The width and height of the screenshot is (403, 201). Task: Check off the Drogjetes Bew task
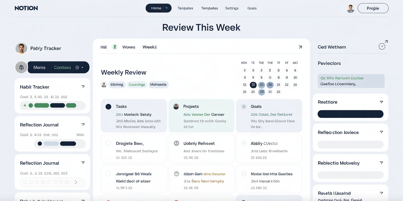tap(108, 144)
